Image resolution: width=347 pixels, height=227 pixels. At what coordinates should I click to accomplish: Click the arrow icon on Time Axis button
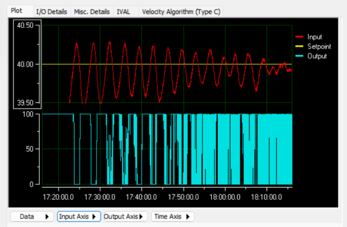[188, 217]
